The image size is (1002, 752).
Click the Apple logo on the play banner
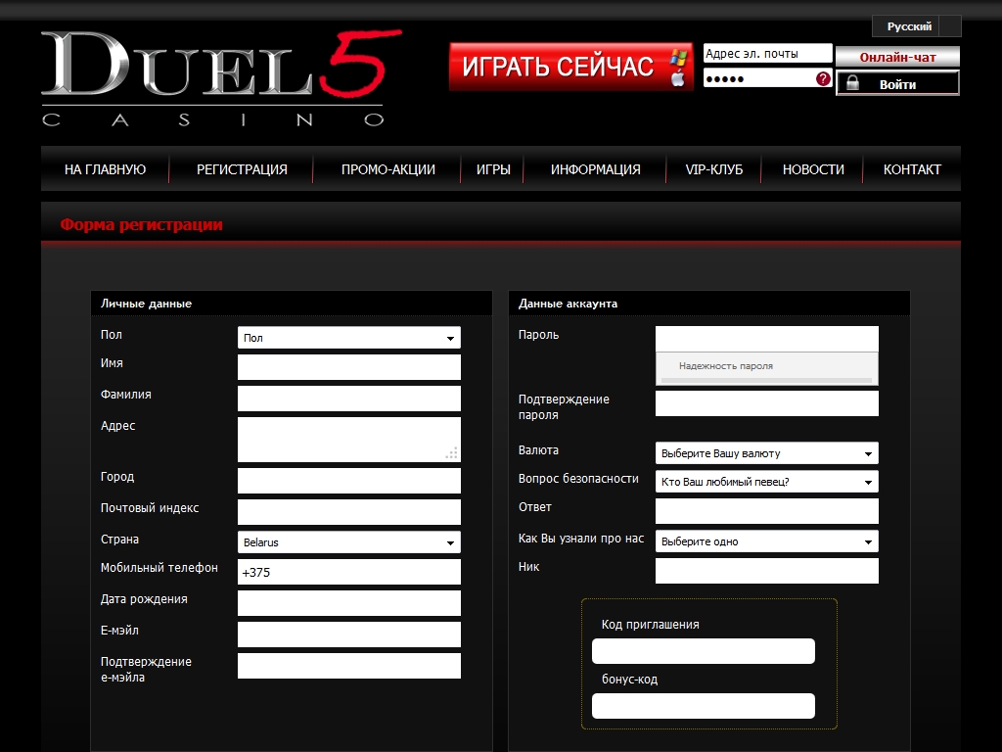(x=678, y=78)
